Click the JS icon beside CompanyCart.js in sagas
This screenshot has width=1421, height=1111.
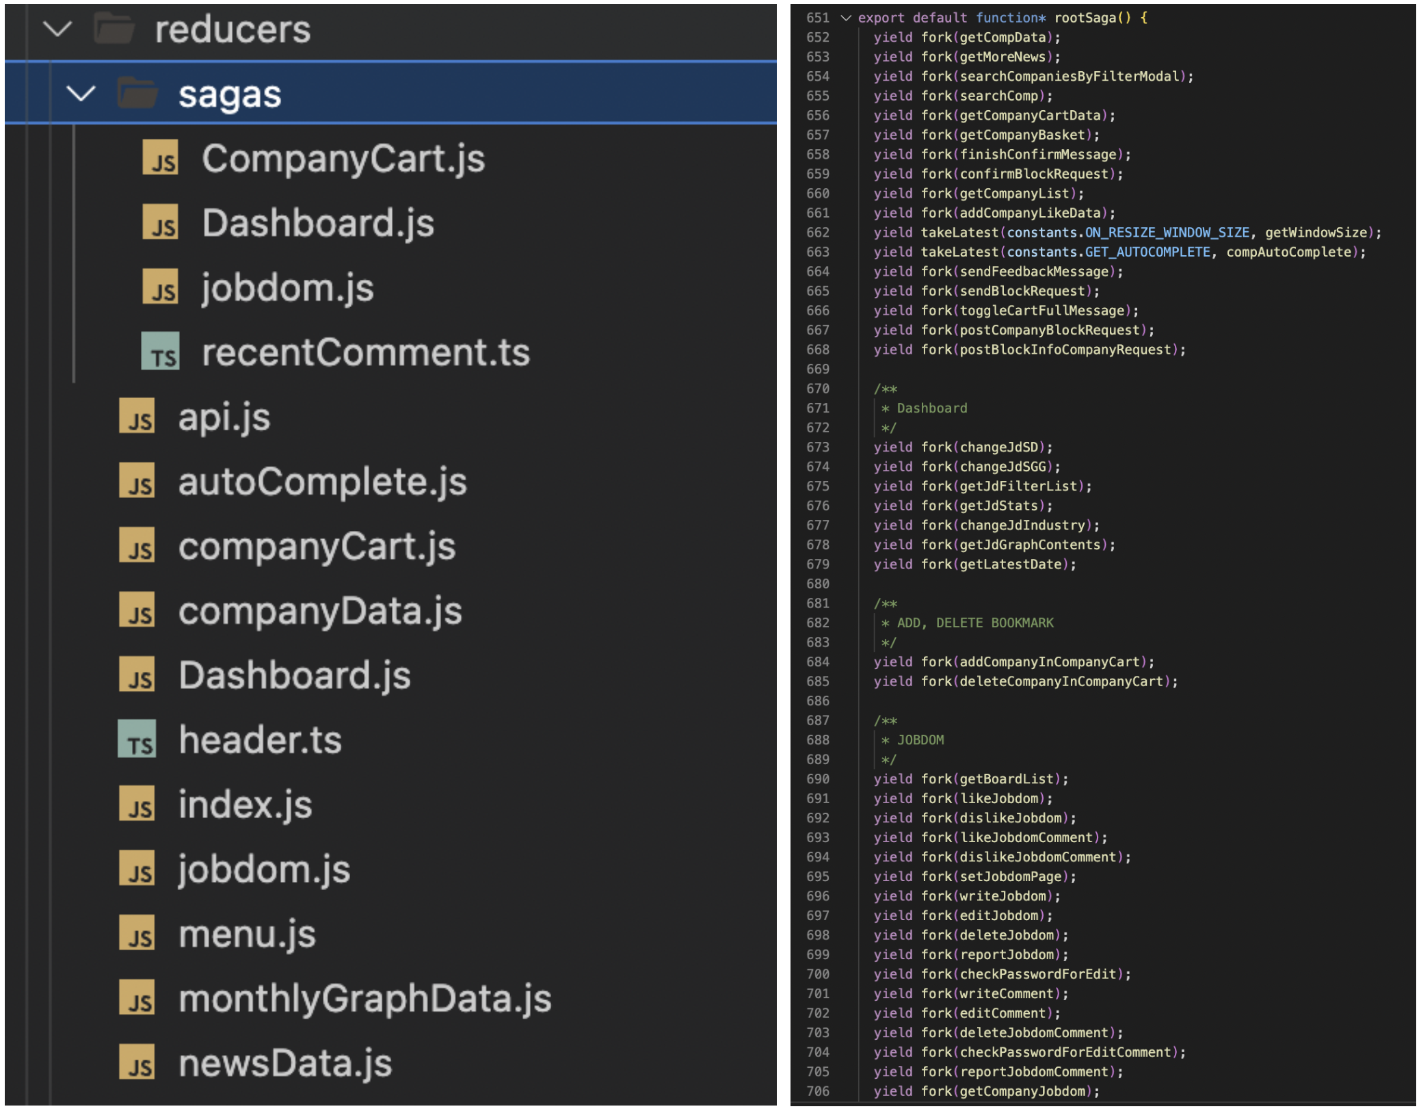160,159
